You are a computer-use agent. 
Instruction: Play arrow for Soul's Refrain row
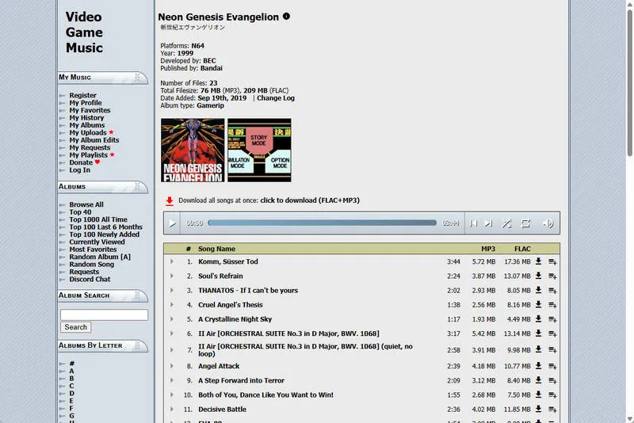[x=172, y=276]
